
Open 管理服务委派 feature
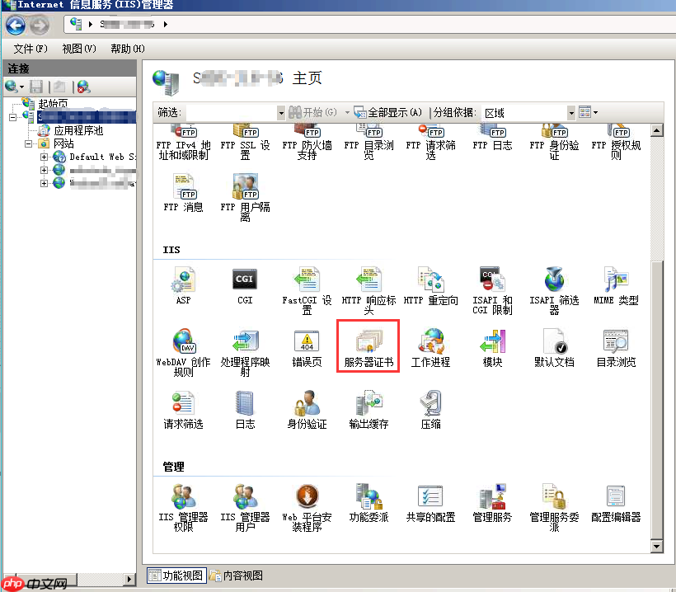point(554,507)
